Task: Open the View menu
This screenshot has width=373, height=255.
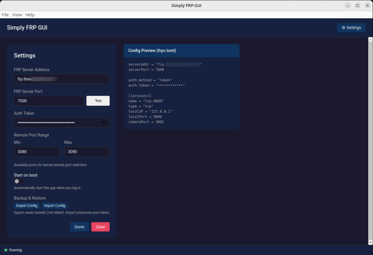Action: pyautogui.click(x=17, y=15)
